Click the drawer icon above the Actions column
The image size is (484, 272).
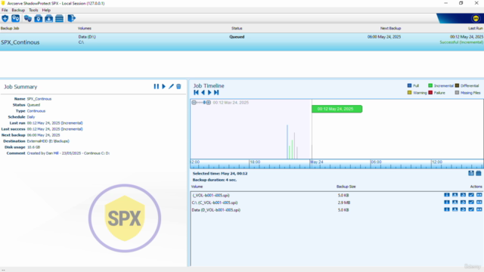pyautogui.click(x=479, y=173)
